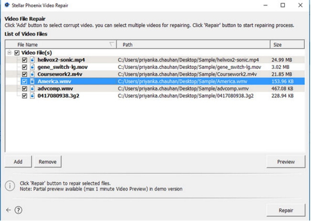Click the Stellar Phoenix app logo icon
Image resolution: width=311 pixels, height=221 pixels.
coord(7,5)
